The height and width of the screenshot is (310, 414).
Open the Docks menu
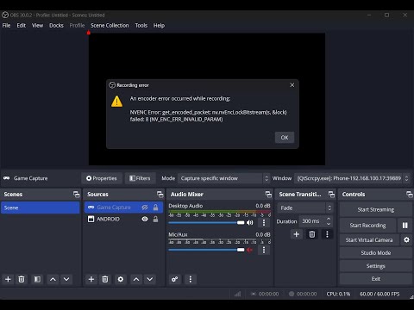tap(56, 26)
